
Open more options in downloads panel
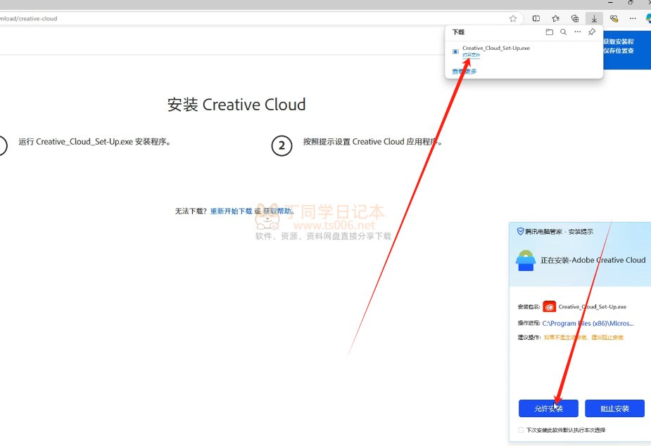point(578,32)
